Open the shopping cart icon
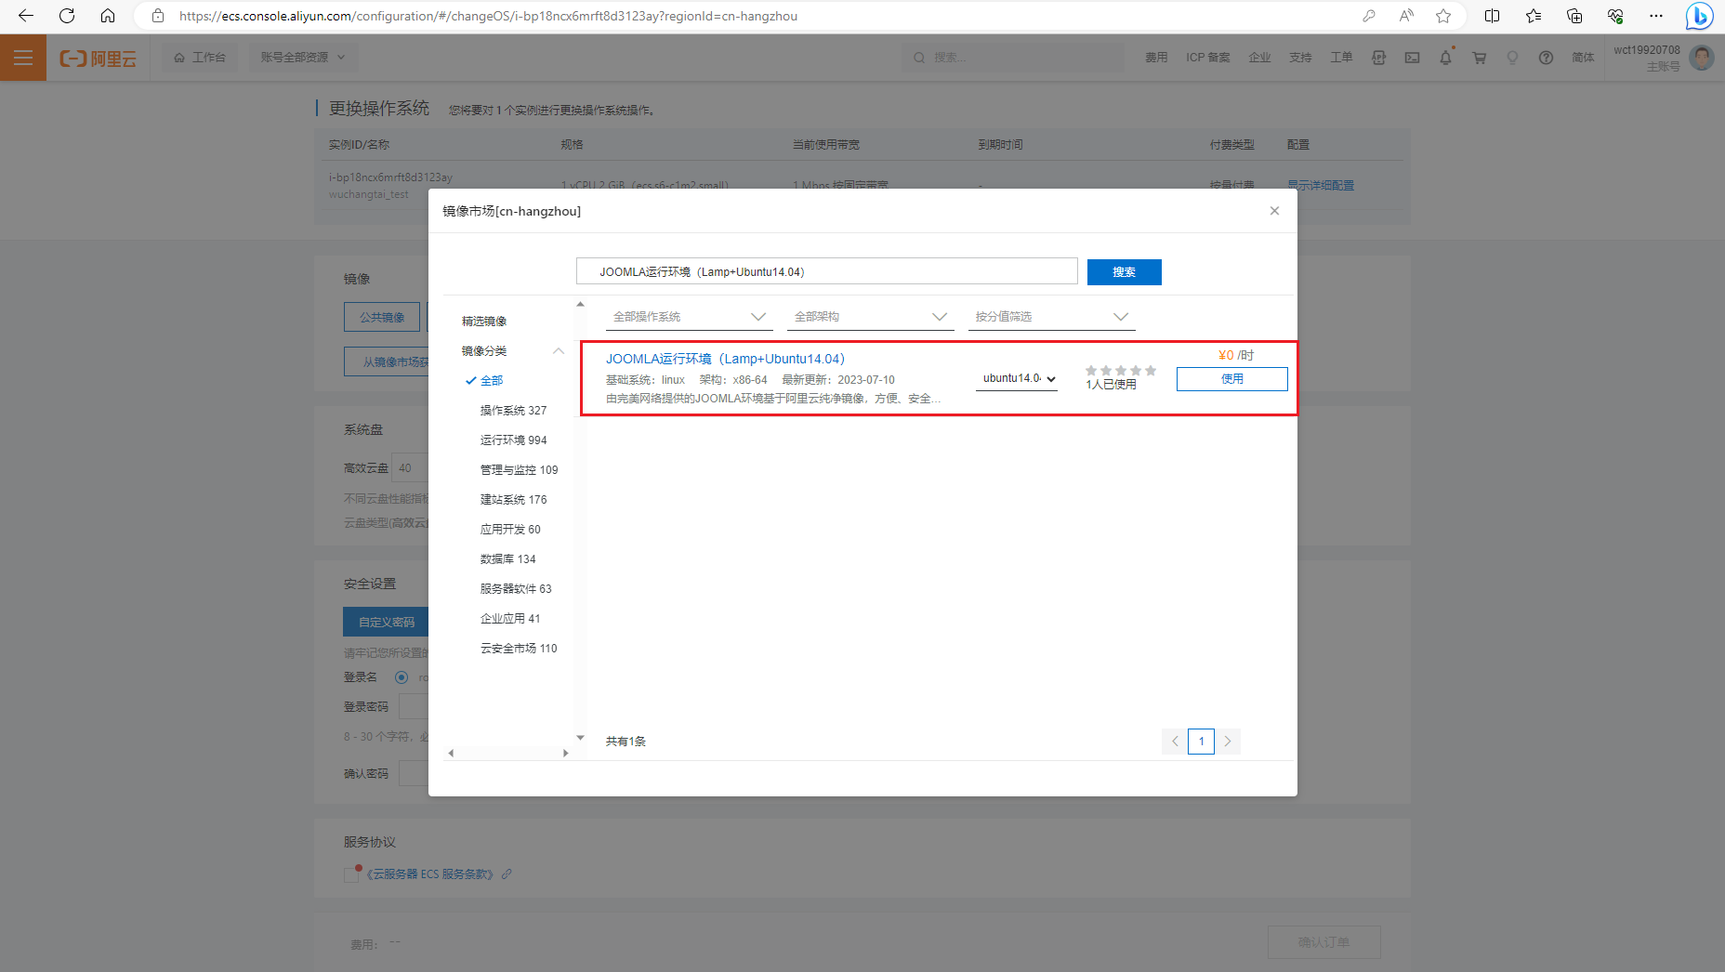 coord(1479,58)
